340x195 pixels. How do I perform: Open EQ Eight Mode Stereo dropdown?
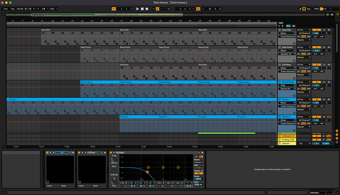[x=198, y=162]
